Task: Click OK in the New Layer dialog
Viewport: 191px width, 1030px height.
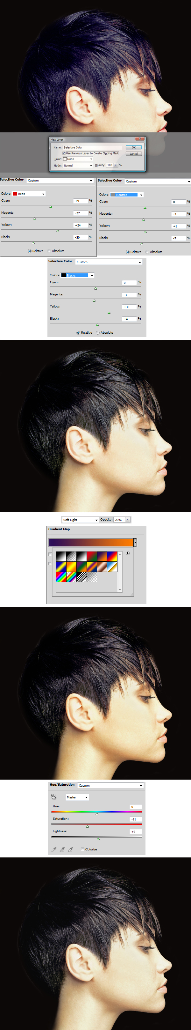Action: (x=134, y=148)
